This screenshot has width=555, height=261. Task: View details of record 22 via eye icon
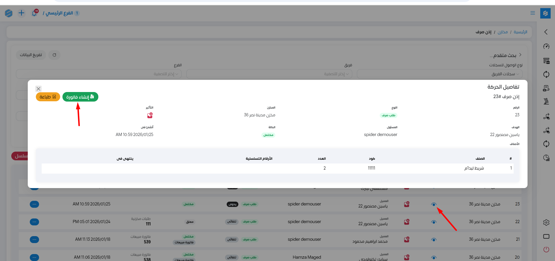tap(434, 222)
